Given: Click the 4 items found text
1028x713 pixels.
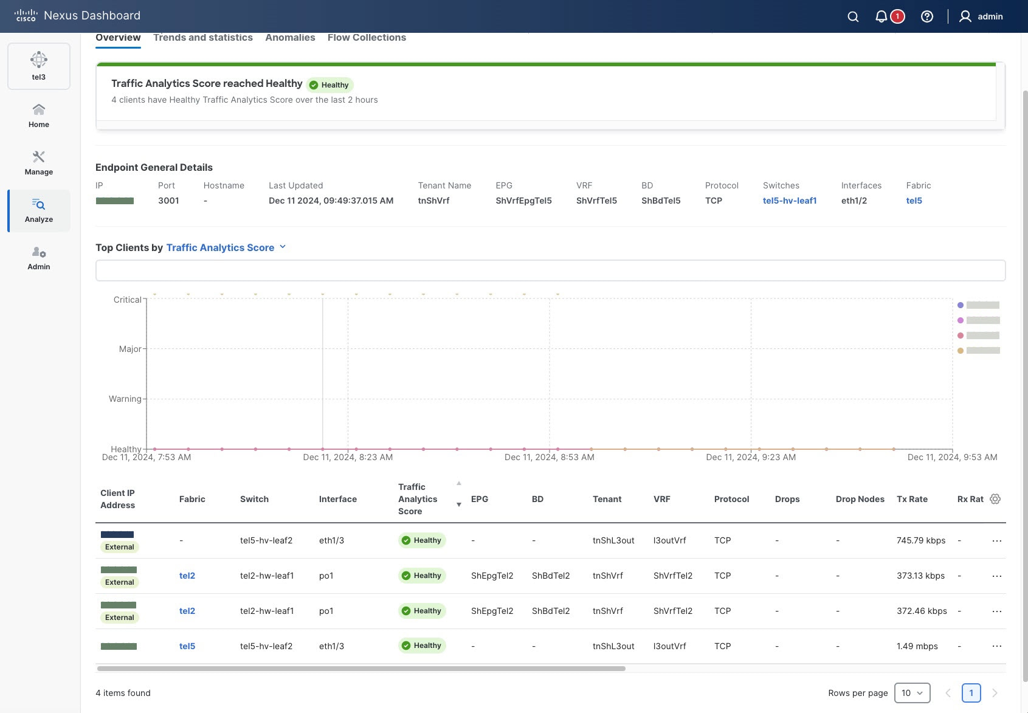Looking at the screenshot, I should click(x=123, y=693).
